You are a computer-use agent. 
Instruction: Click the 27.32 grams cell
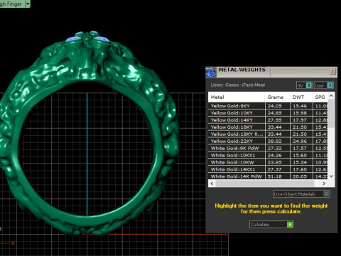[x=277, y=149]
